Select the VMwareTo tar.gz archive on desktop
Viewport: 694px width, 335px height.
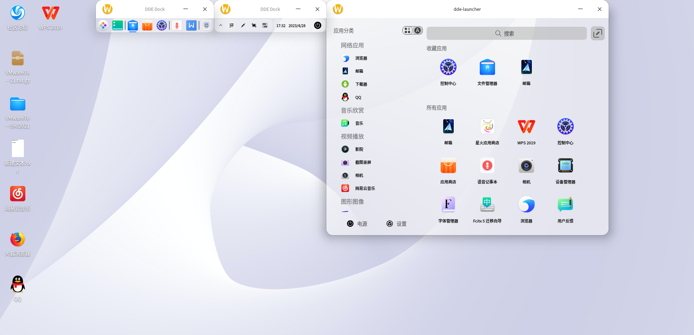tap(17, 67)
